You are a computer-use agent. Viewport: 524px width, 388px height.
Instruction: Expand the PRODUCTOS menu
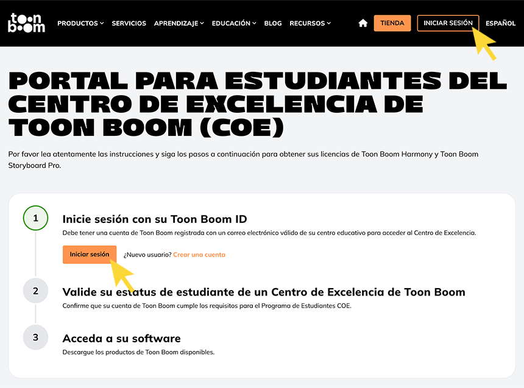pos(80,23)
